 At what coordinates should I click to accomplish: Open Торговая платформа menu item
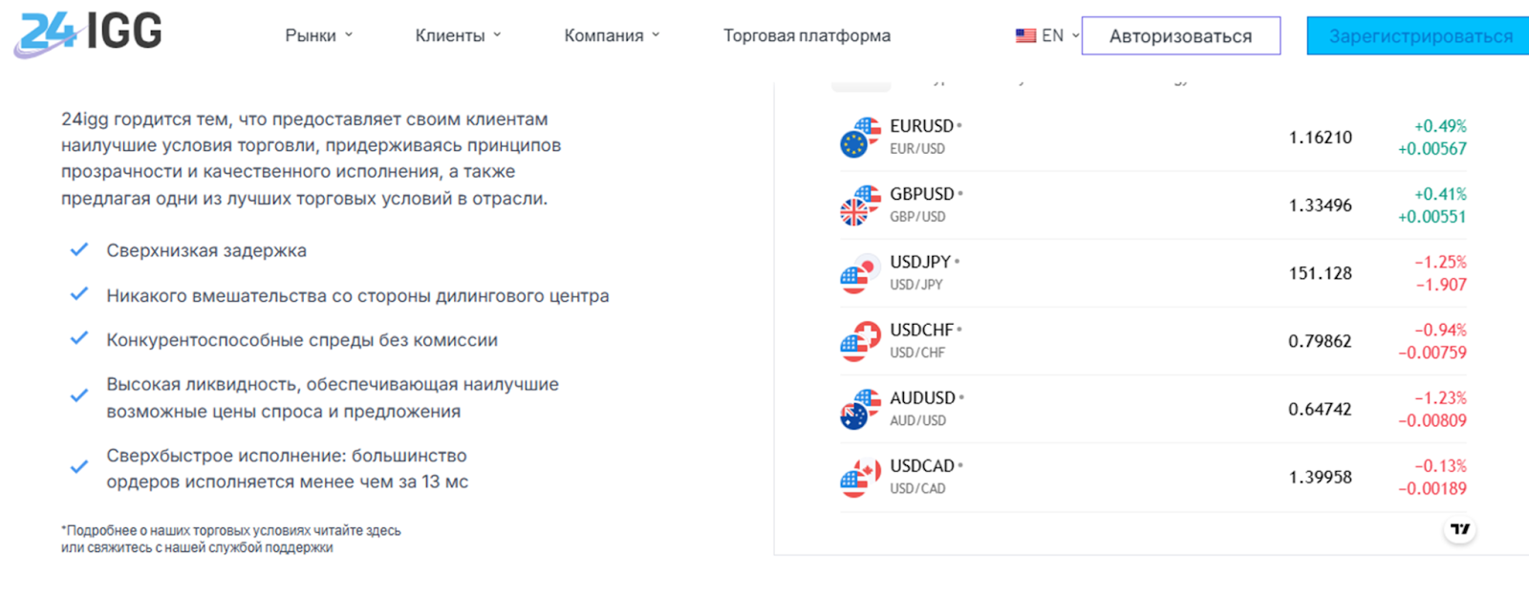pos(807,35)
